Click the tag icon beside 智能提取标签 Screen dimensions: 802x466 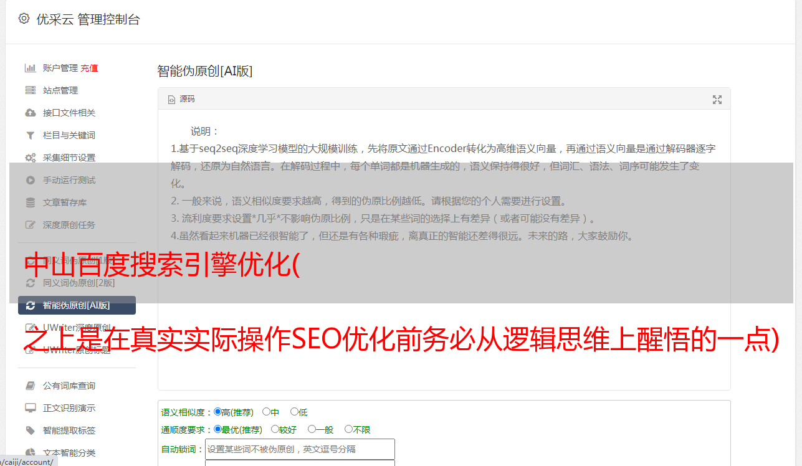30,430
